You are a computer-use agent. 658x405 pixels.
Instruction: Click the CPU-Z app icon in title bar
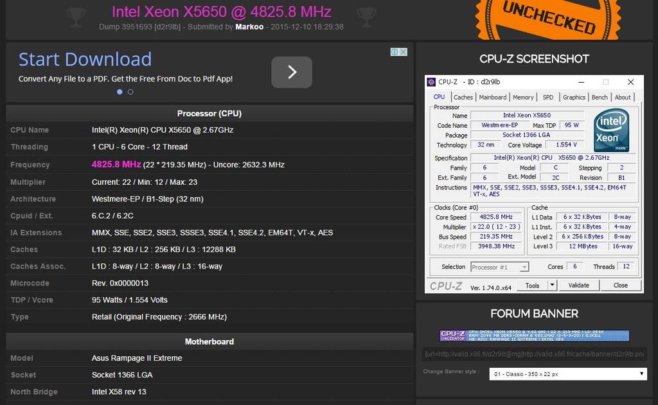(431, 82)
